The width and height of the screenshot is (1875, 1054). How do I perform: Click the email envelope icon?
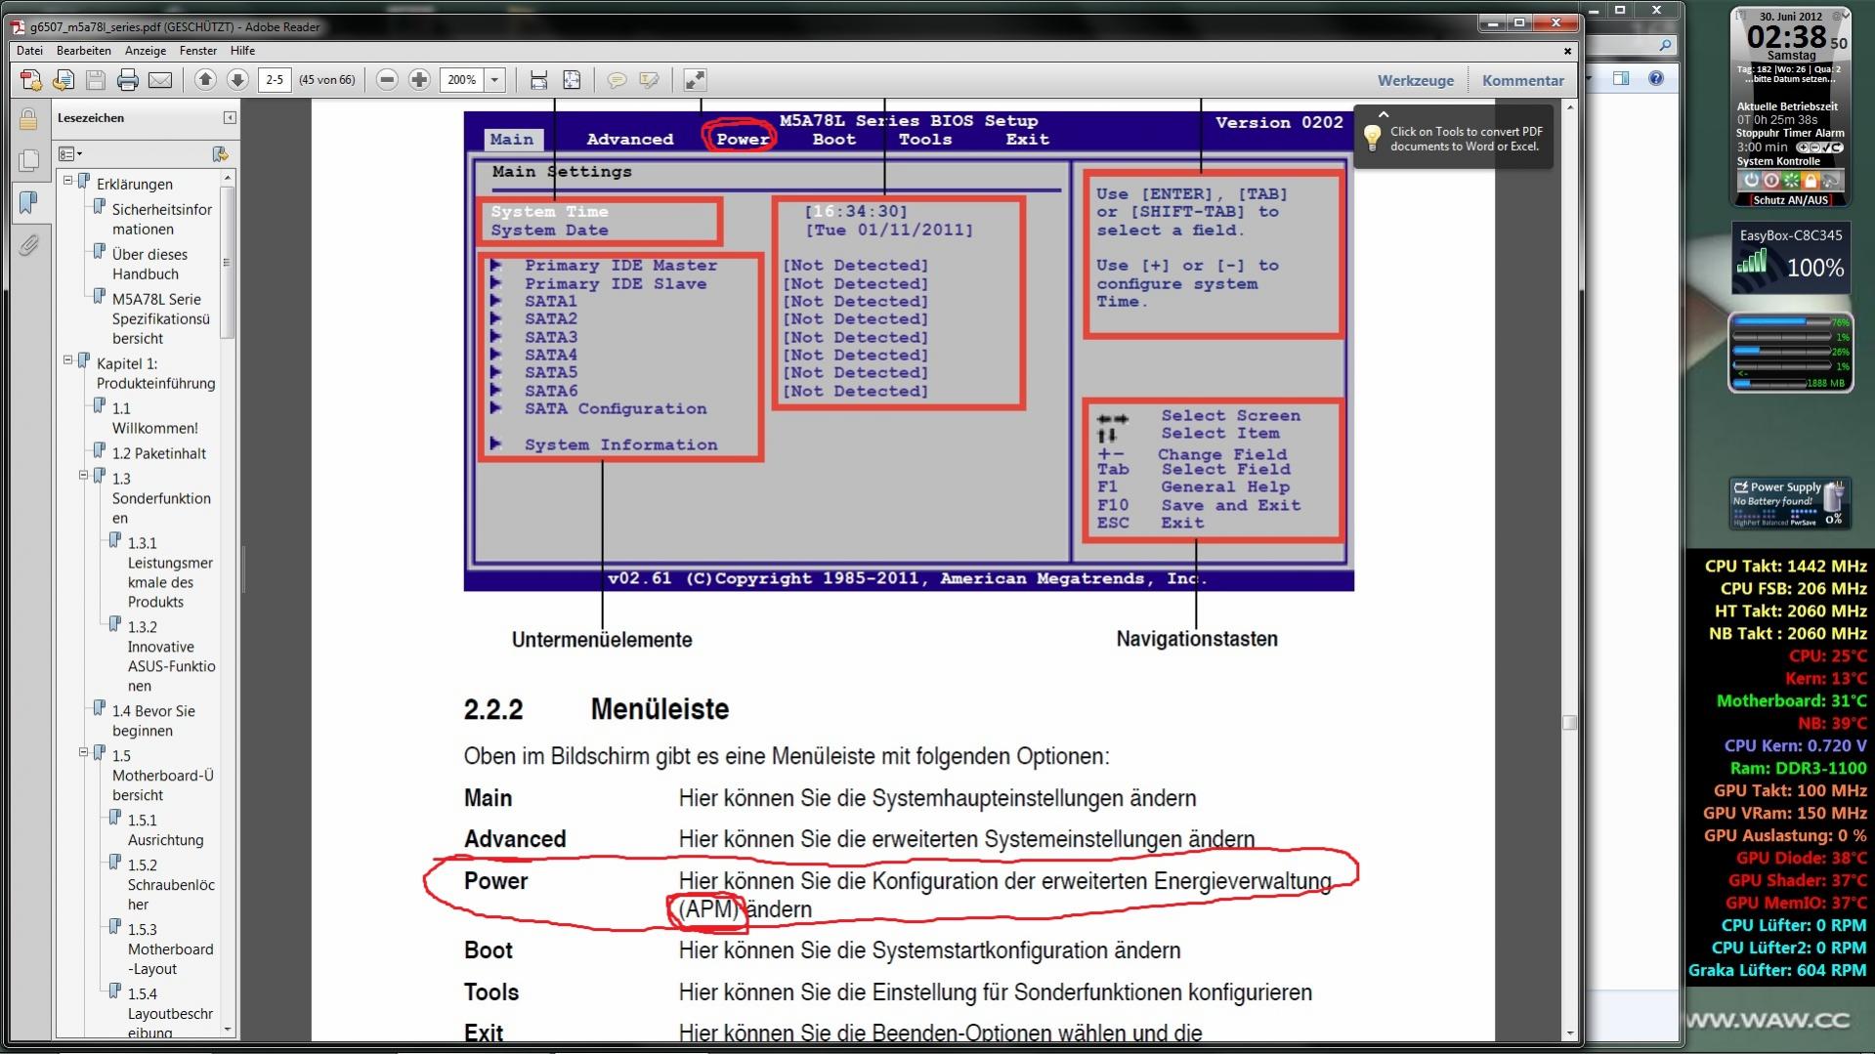pyautogui.click(x=160, y=80)
